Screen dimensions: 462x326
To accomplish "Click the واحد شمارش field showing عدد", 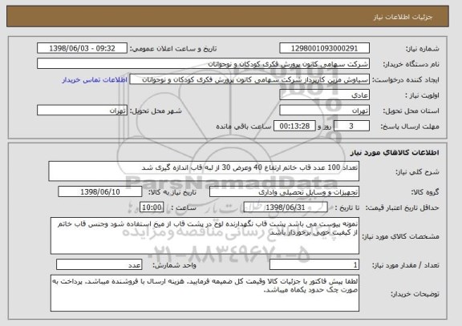I will 99,265.
